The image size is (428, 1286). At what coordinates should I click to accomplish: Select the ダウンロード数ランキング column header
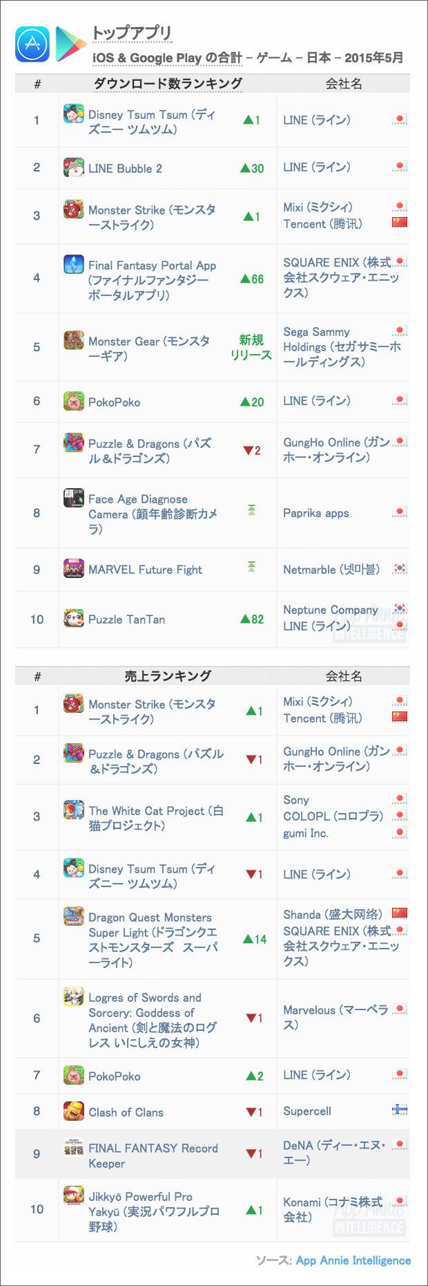pos(167,84)
